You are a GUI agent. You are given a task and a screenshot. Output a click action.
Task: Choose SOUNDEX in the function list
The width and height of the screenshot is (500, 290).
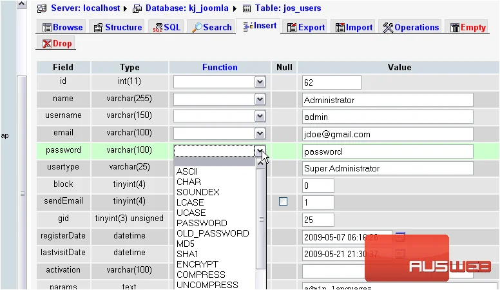pyautogui.click(x=216, y=192)
